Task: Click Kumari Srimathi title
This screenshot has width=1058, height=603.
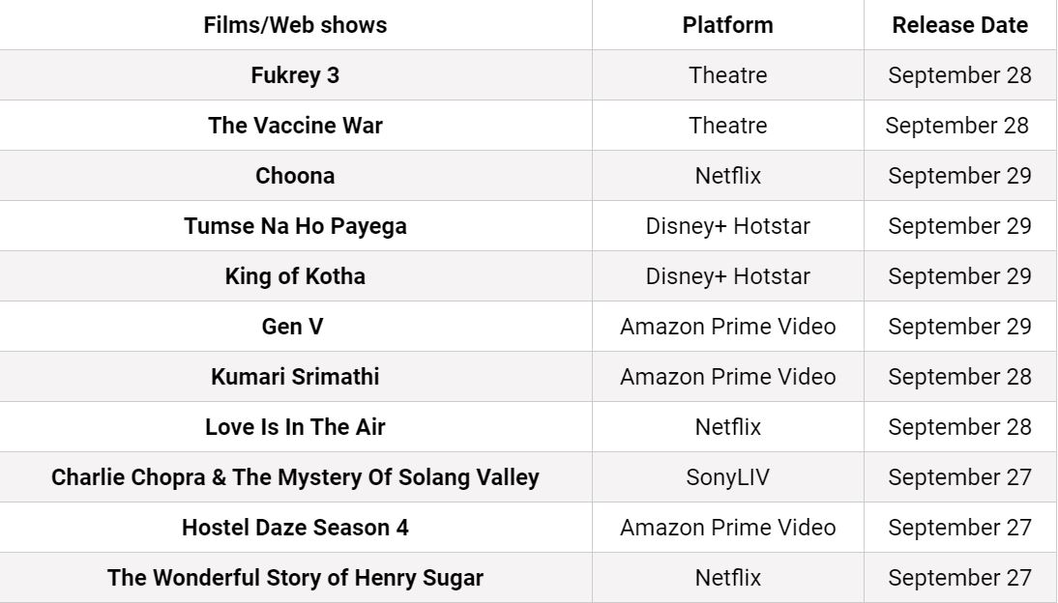Action: [x=295, y=376]
